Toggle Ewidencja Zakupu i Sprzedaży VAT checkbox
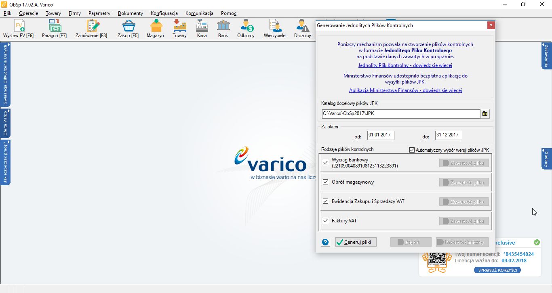The height and width of the screenshot is (293, 552). (x=326, y=201)
